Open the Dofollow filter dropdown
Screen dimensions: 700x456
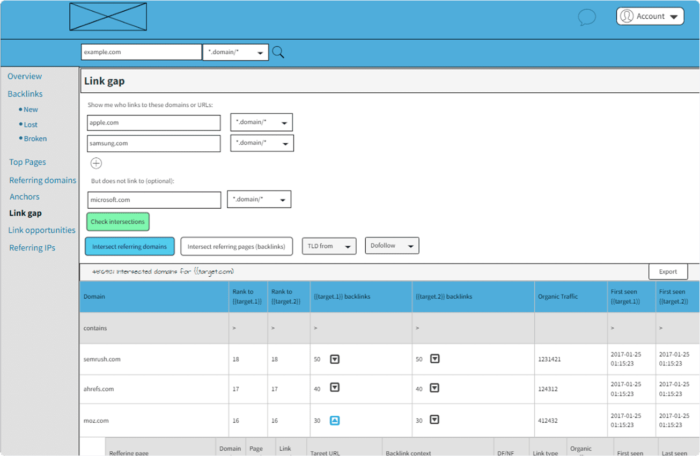click(392, 245)
